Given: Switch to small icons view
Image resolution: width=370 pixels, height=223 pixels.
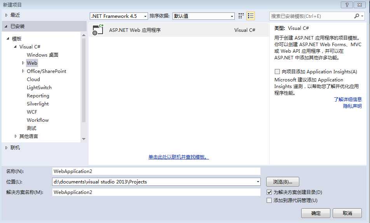Looking at the screenshot, I should (241, 16).
